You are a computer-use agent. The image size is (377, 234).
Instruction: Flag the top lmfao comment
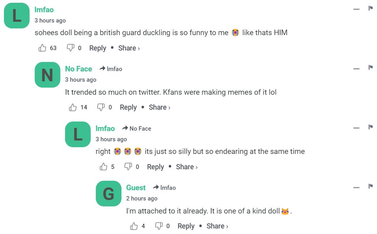(371, 8)
